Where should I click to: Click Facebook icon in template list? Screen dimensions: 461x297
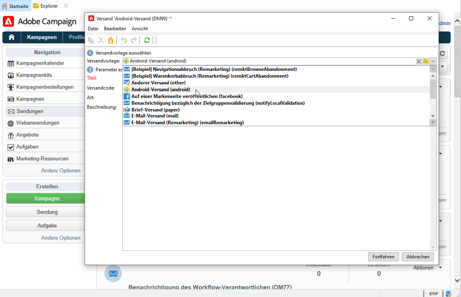(126, 96)
